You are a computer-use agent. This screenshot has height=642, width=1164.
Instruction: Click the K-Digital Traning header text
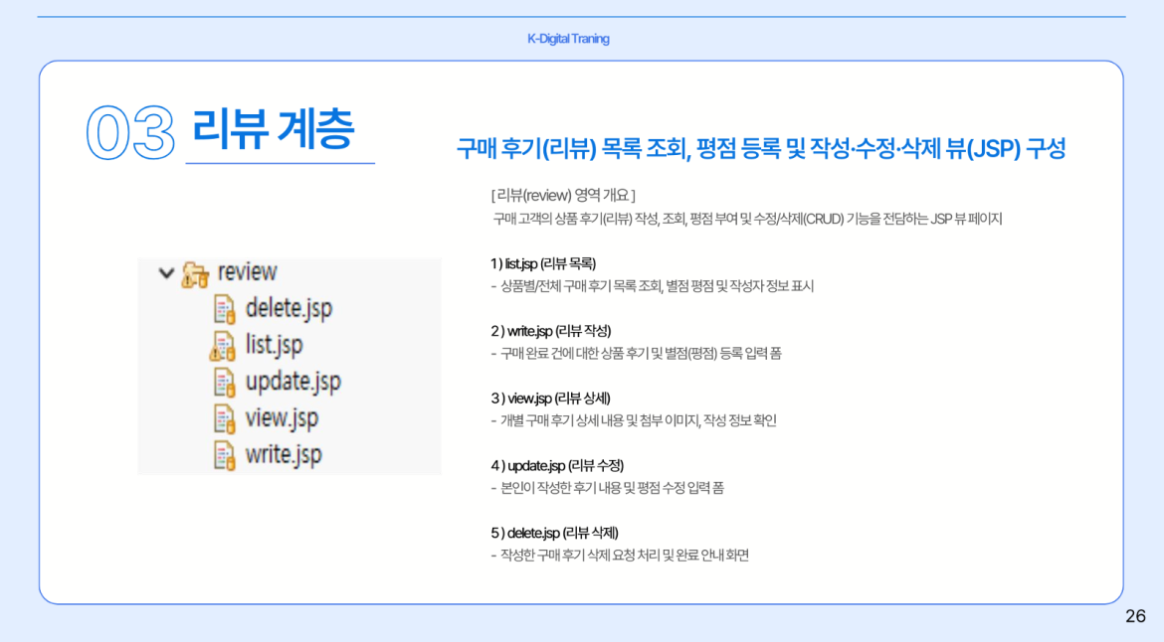coord(569,39)
